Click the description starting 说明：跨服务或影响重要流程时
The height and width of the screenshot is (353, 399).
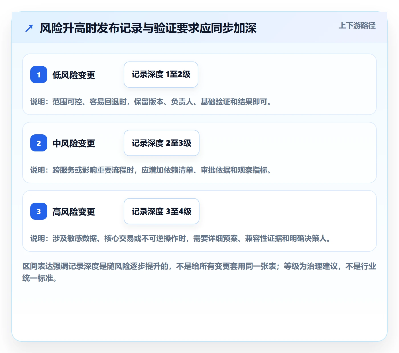pos(151,170)
